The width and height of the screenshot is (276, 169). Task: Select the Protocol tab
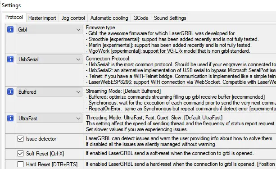[14, 17]
